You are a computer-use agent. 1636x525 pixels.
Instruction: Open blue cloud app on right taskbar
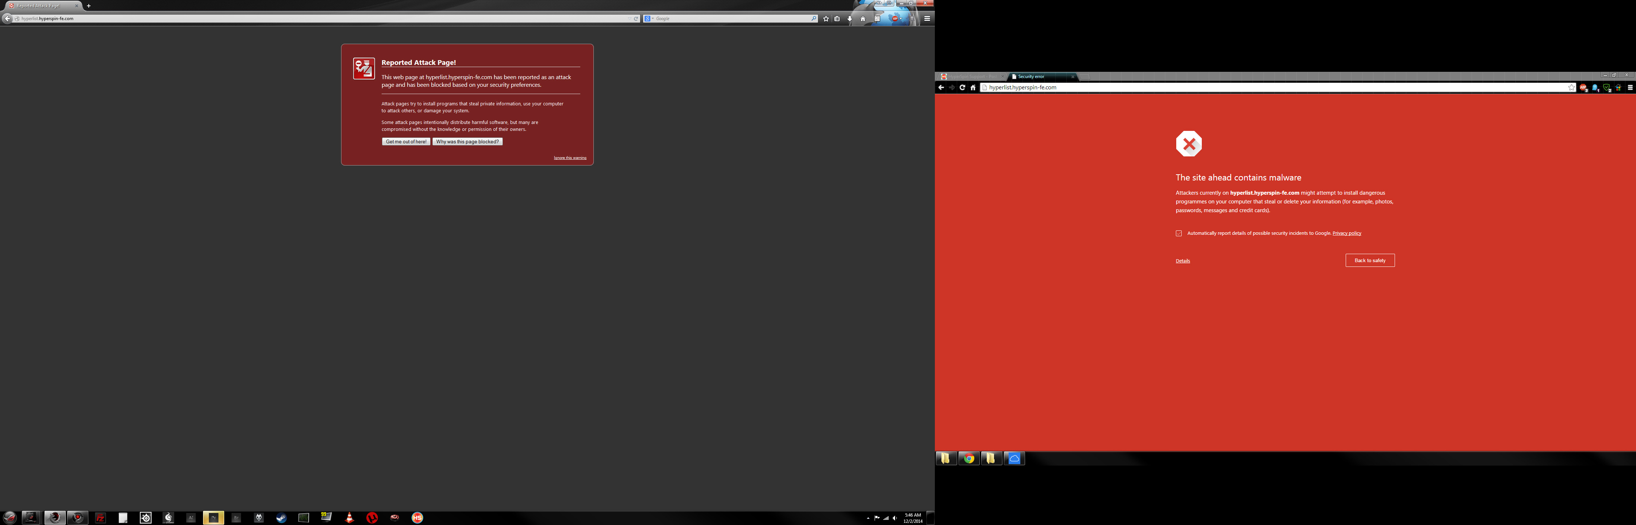pyautogui.click(x=1014, y=458)
